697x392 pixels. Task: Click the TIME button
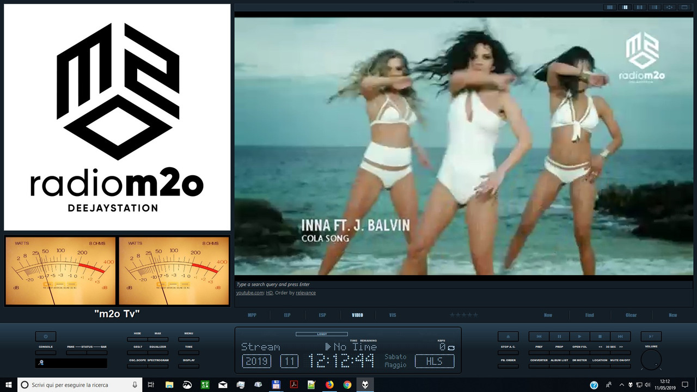click(188, 353)
